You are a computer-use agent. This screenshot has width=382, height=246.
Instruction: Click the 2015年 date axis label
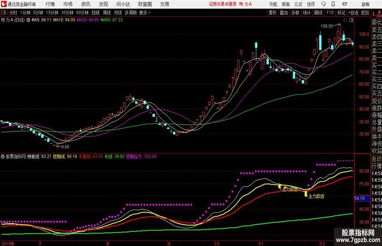click(x=8, y=243)
